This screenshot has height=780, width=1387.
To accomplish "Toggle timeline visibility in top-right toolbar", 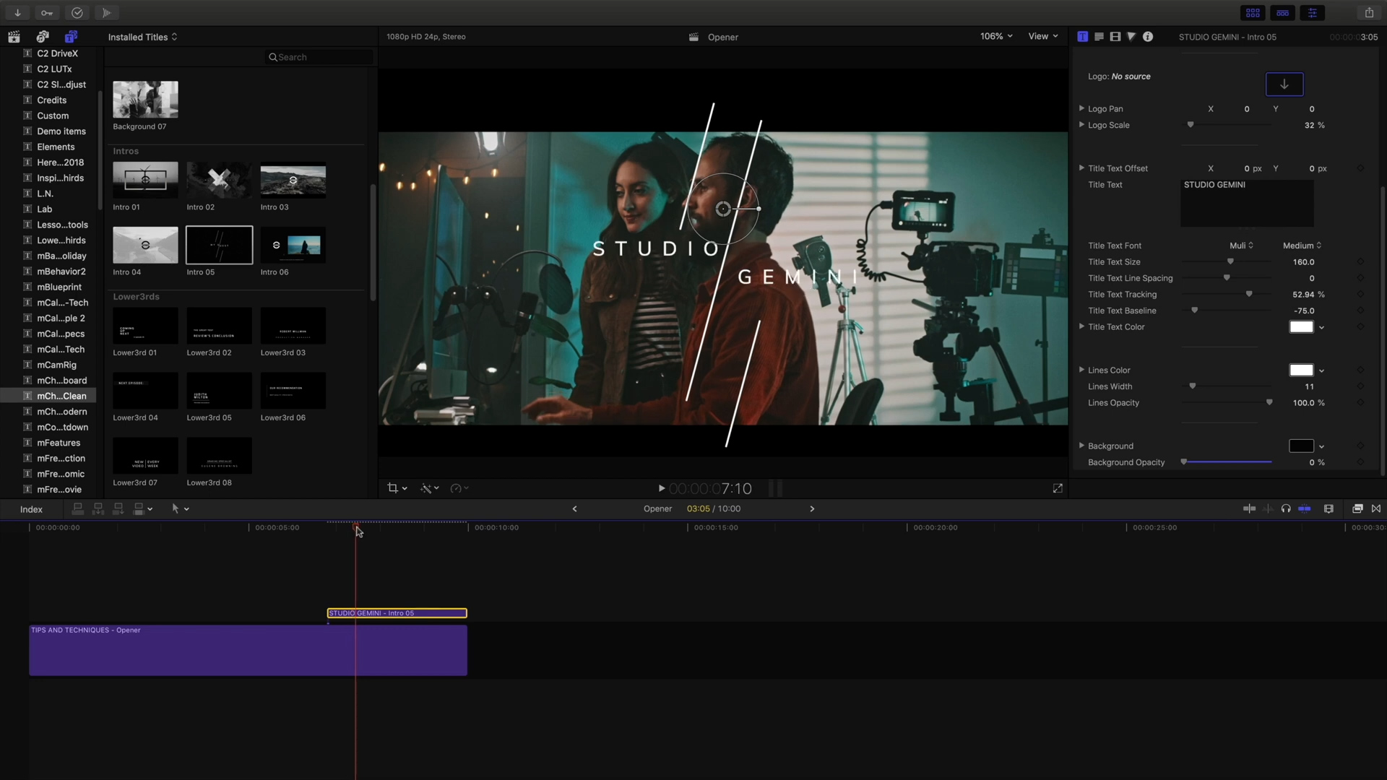I will tap(1282, 13).
